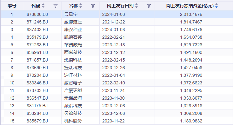233x125 pixels.
Task: Select the 云星宇 row
Action: coord(117,14)
